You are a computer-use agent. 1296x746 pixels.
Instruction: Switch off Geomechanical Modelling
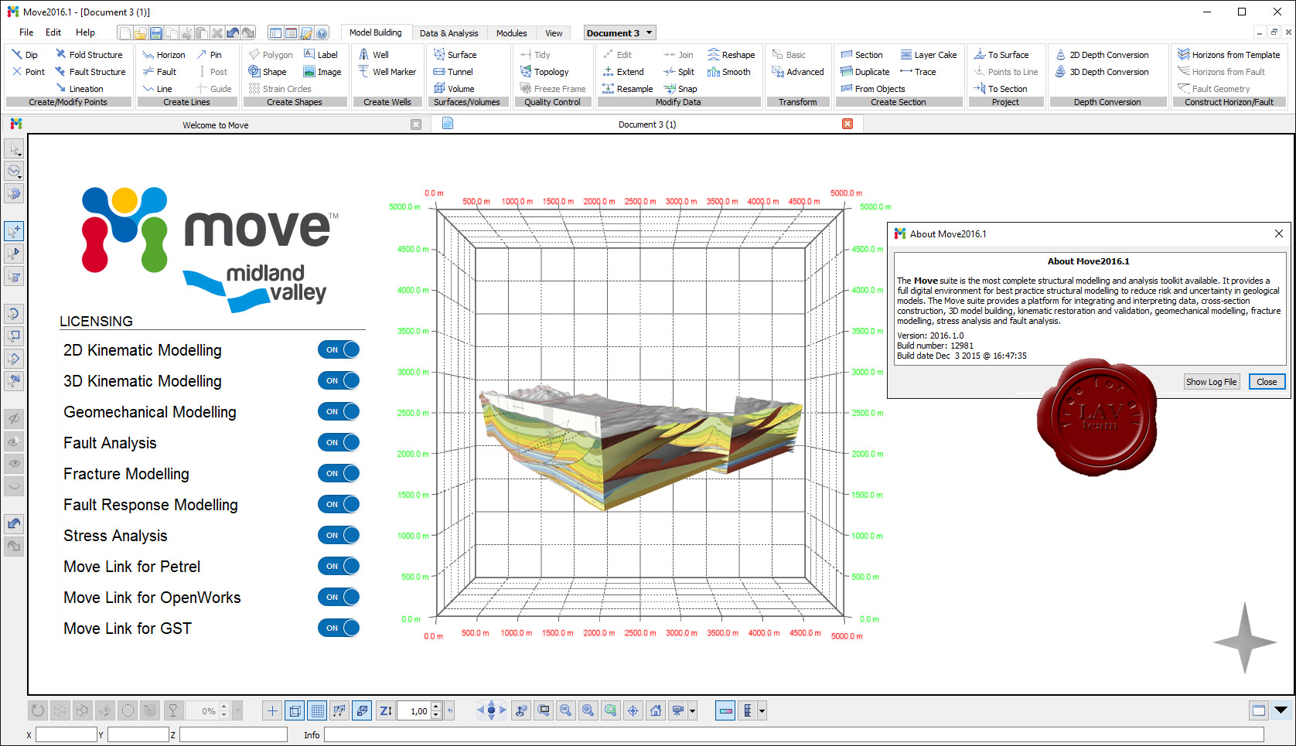pyautogui.click(x=339, y=411)
